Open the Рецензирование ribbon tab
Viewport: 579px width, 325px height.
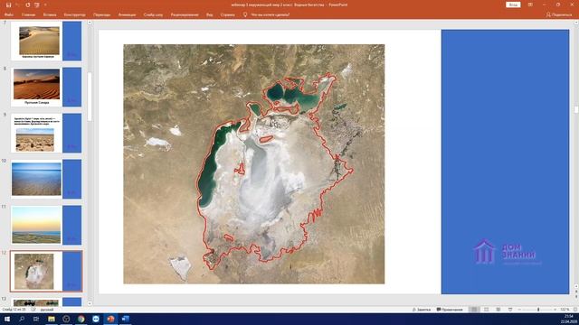tap(185, 14)
